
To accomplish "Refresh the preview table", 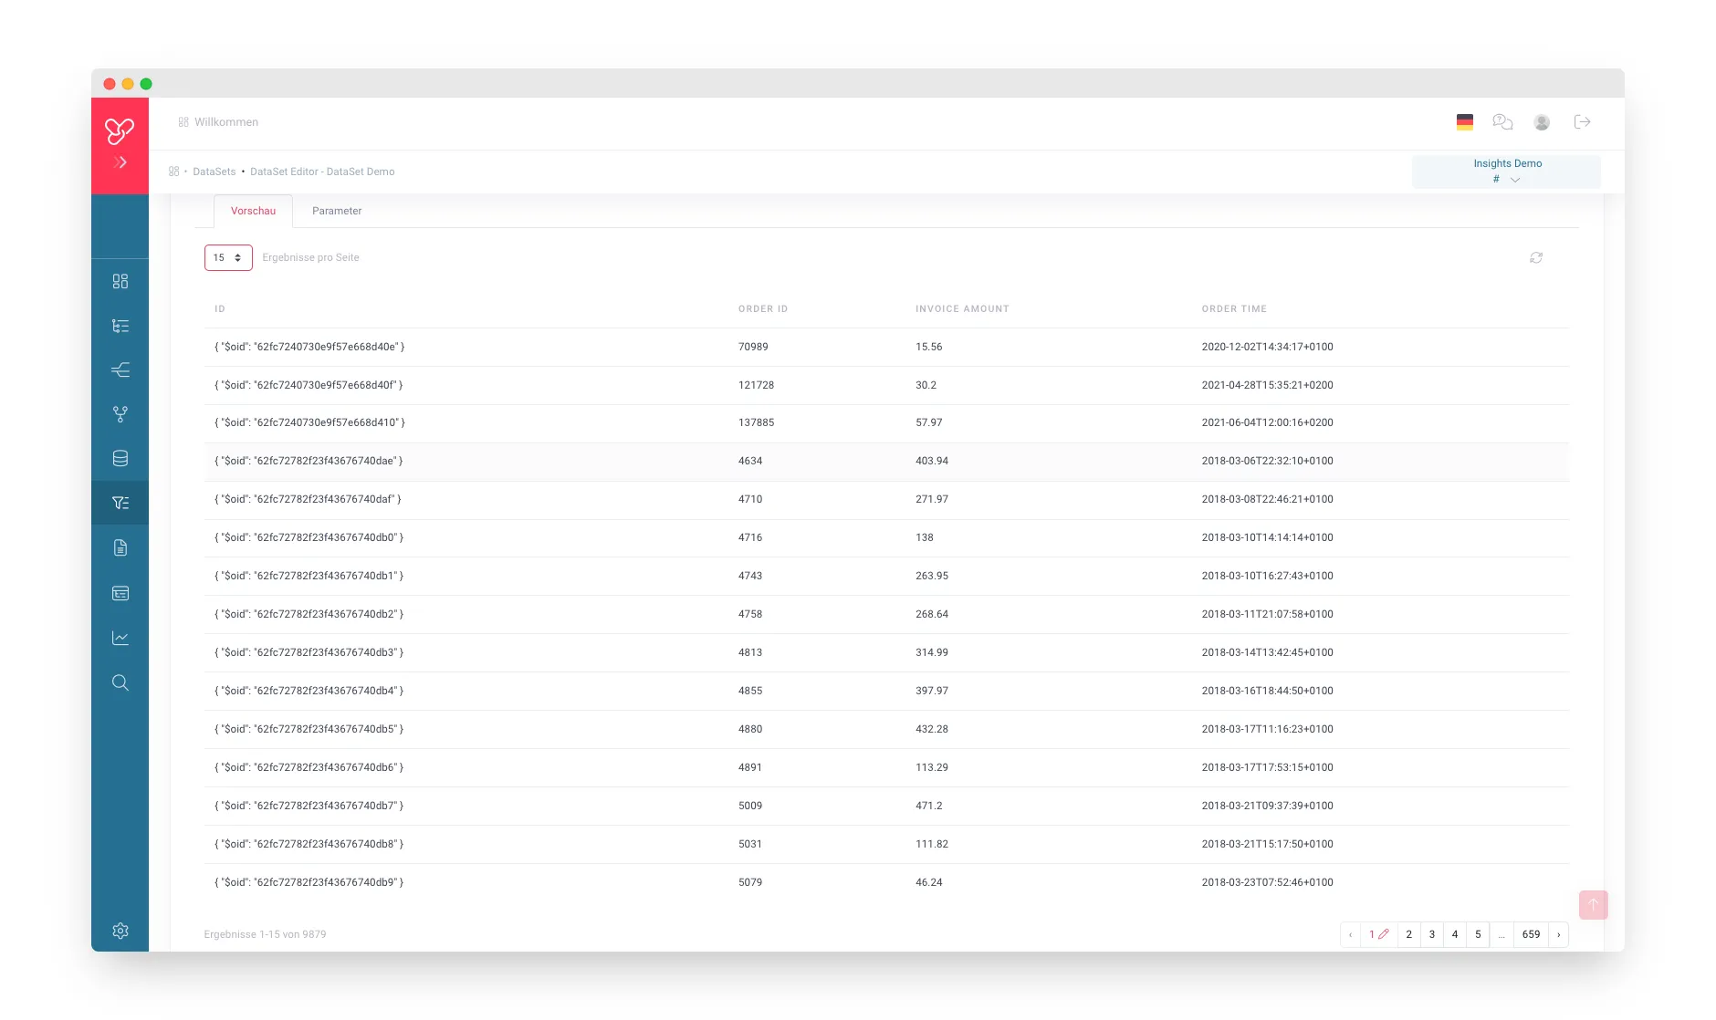I will (1536, 258).
